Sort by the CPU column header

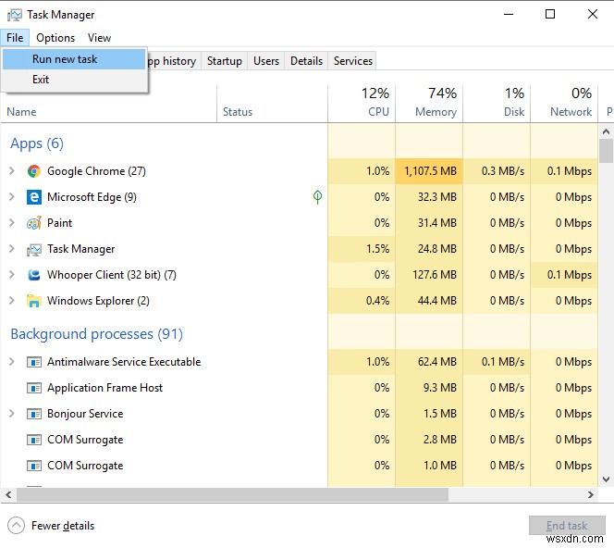[x=362, y=103]
